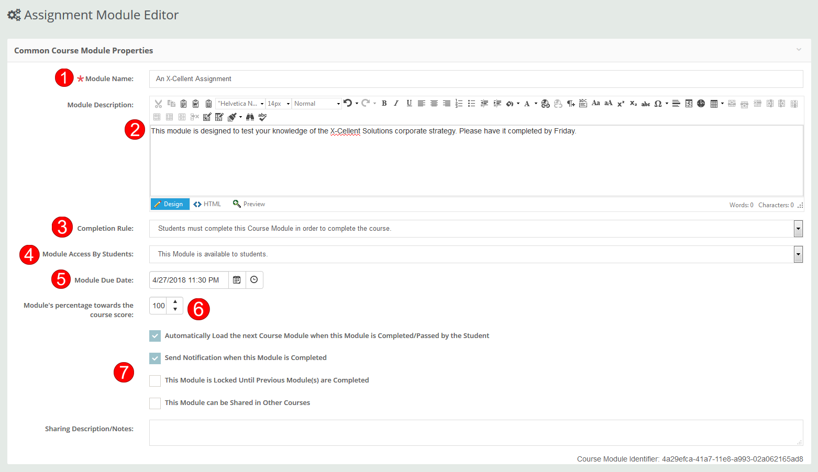Enable This Module is Locked Until Previous Modules
818x472 pixels.
pos(155,380)
